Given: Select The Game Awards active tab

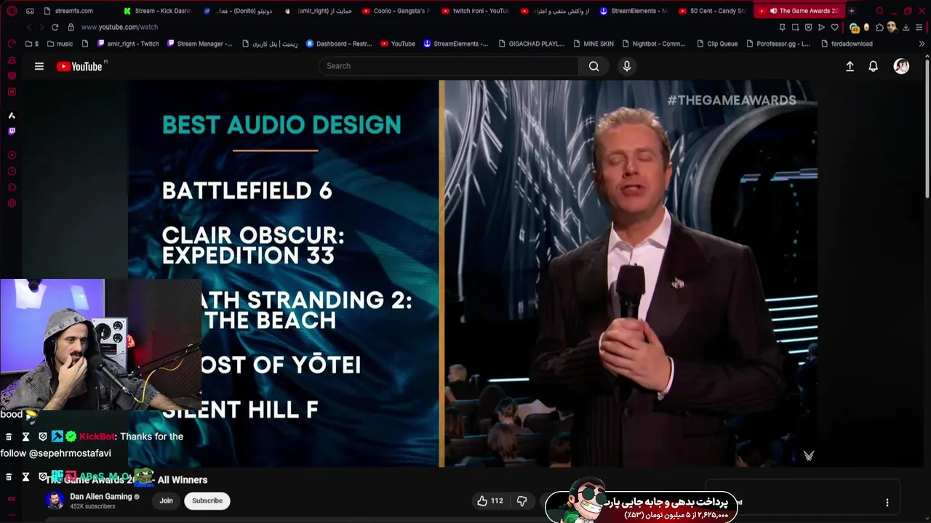Looking at the screenshot, I should 799,11.
